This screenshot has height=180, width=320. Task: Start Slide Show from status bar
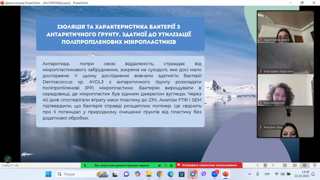click(314, 165)
